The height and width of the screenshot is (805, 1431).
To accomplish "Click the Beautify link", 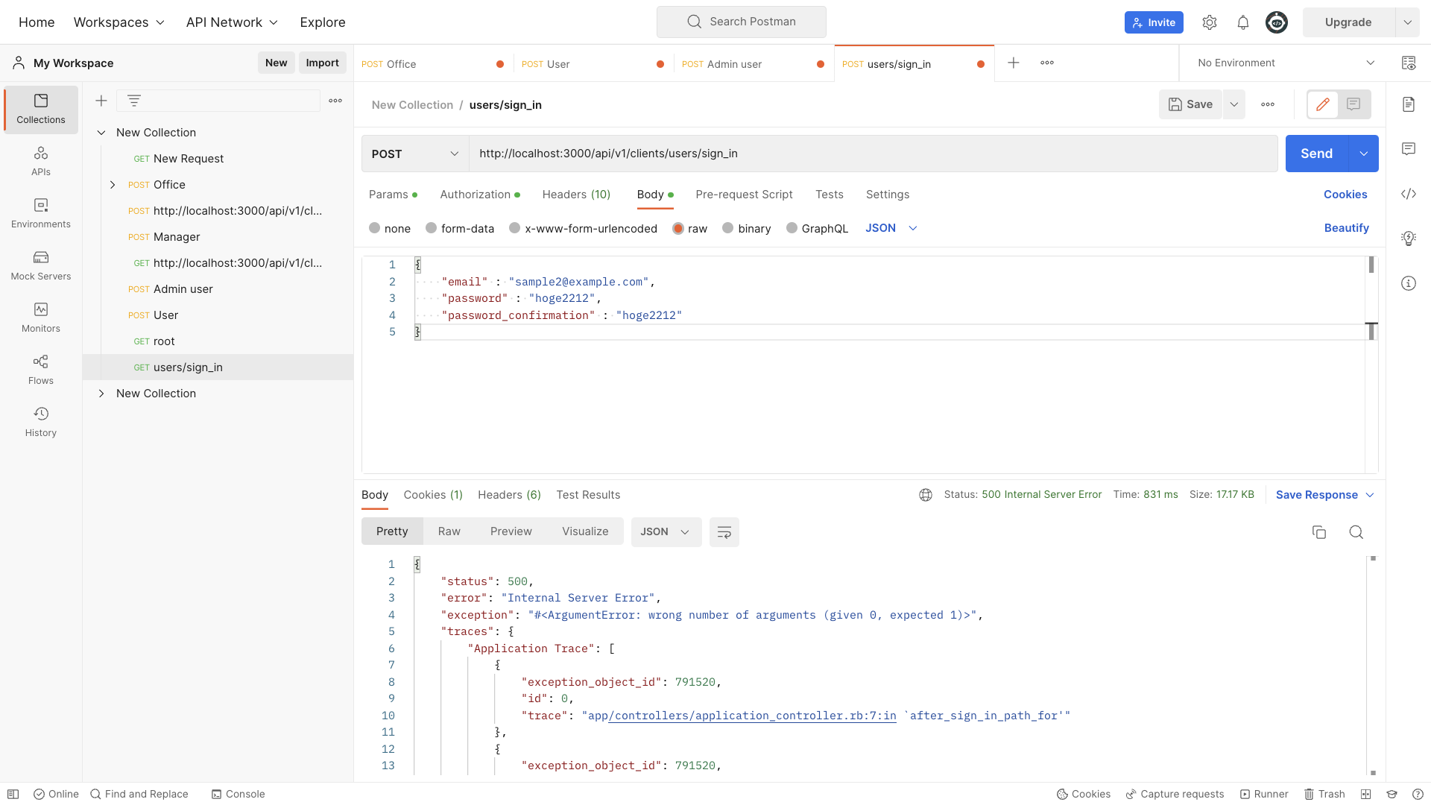I will pos(1346,228).
